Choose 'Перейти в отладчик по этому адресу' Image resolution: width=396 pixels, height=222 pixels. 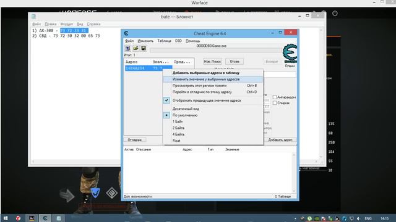(213, 92)
